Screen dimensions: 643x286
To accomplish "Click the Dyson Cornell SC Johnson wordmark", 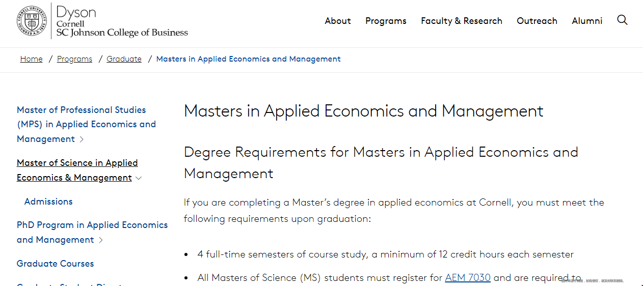I will click(122, 21).
